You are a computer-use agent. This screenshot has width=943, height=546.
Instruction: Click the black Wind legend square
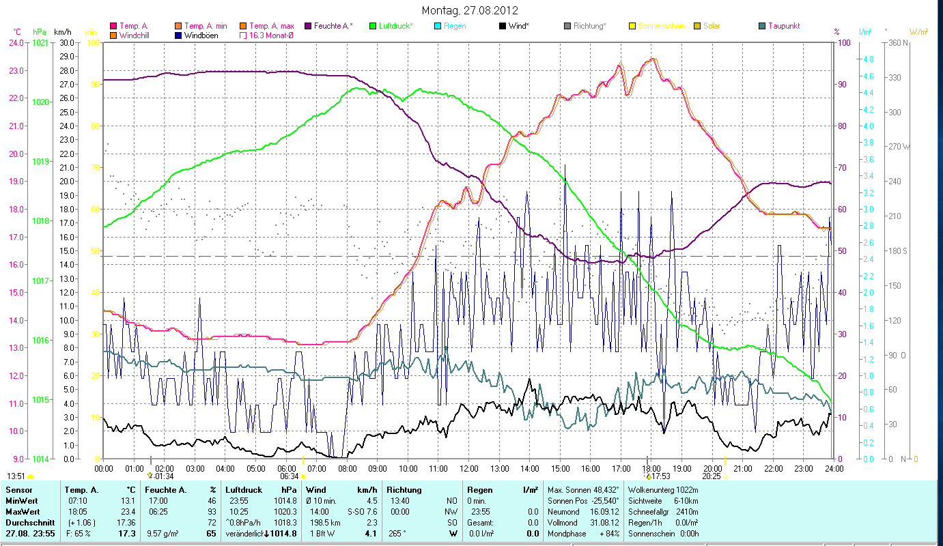click(502, 26)
